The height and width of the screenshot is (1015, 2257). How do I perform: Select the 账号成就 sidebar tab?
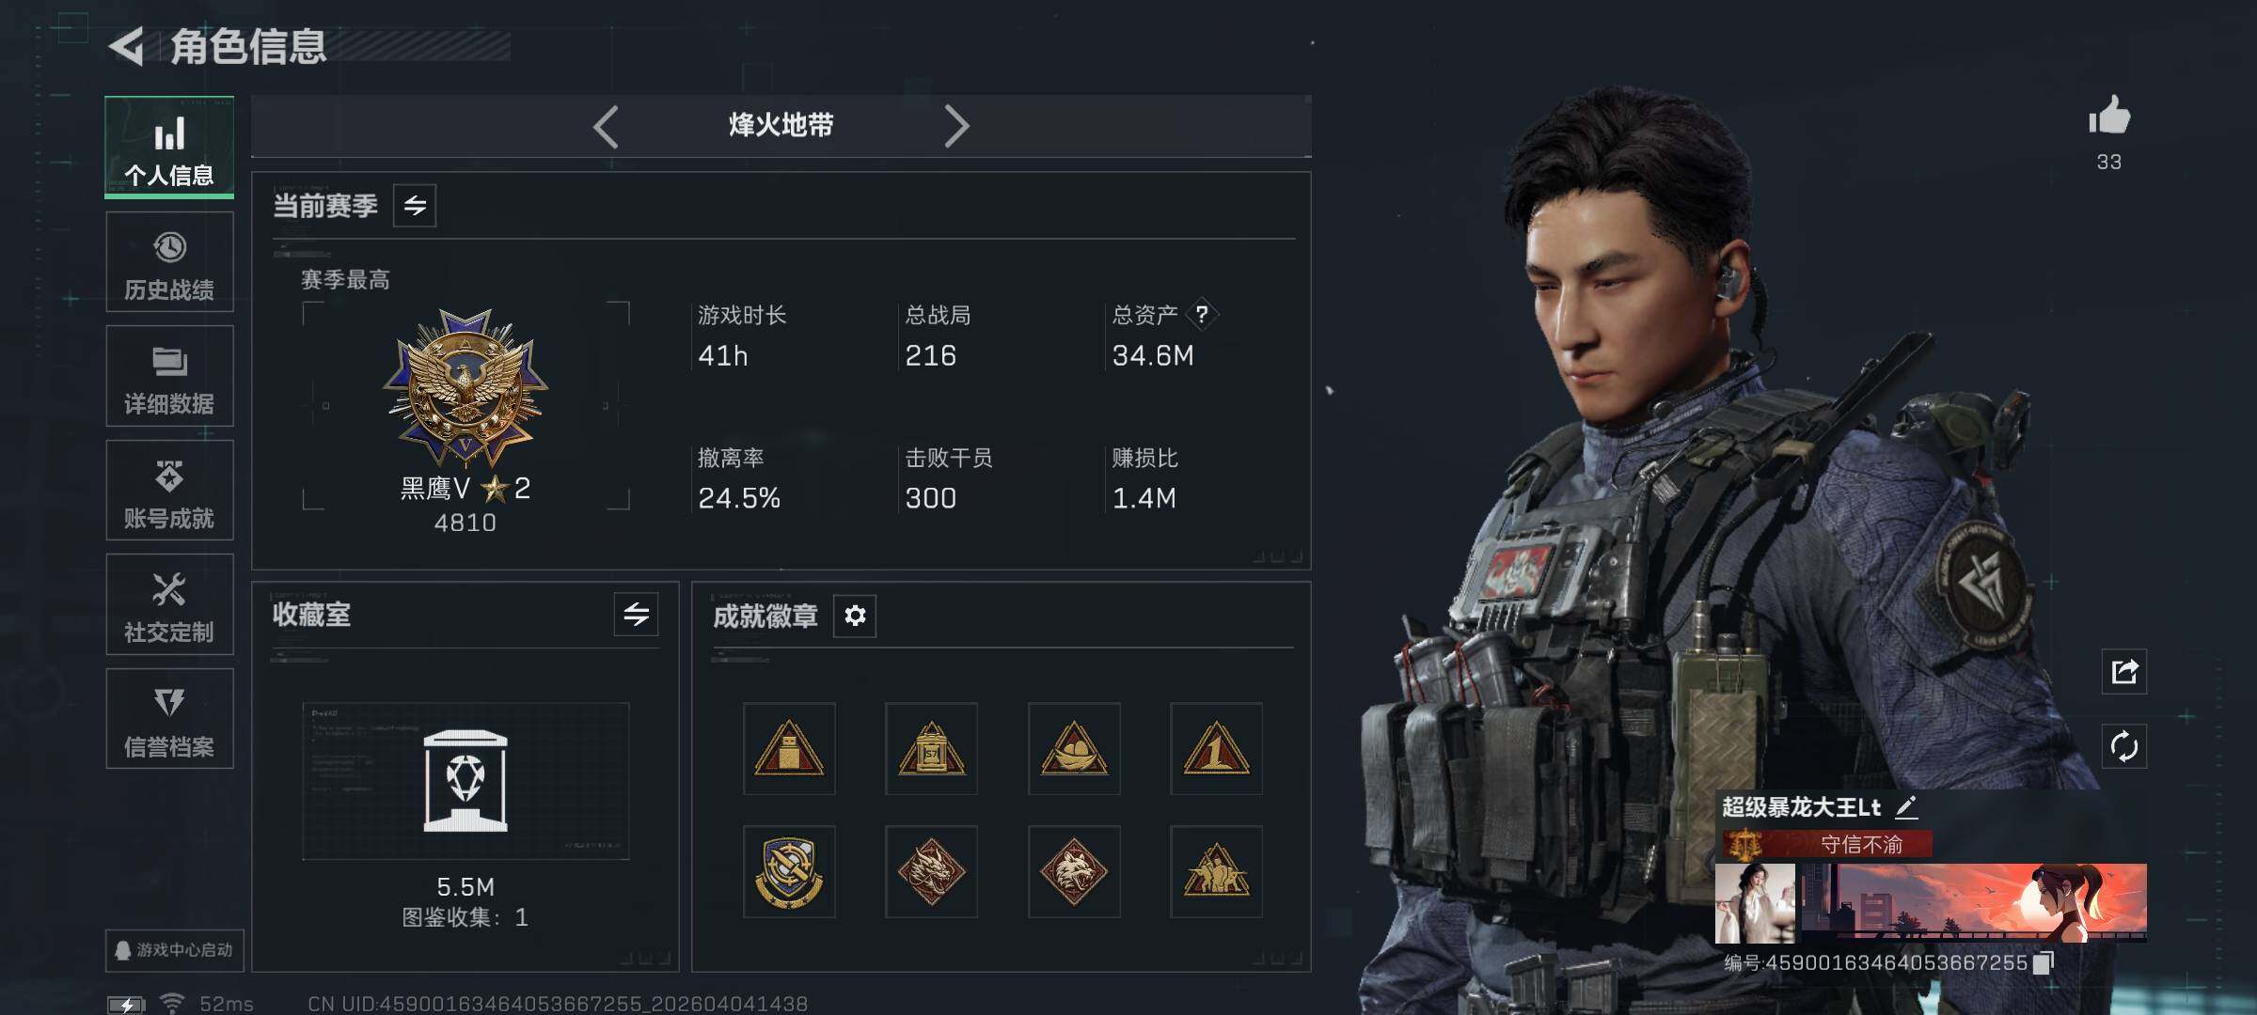169,491
